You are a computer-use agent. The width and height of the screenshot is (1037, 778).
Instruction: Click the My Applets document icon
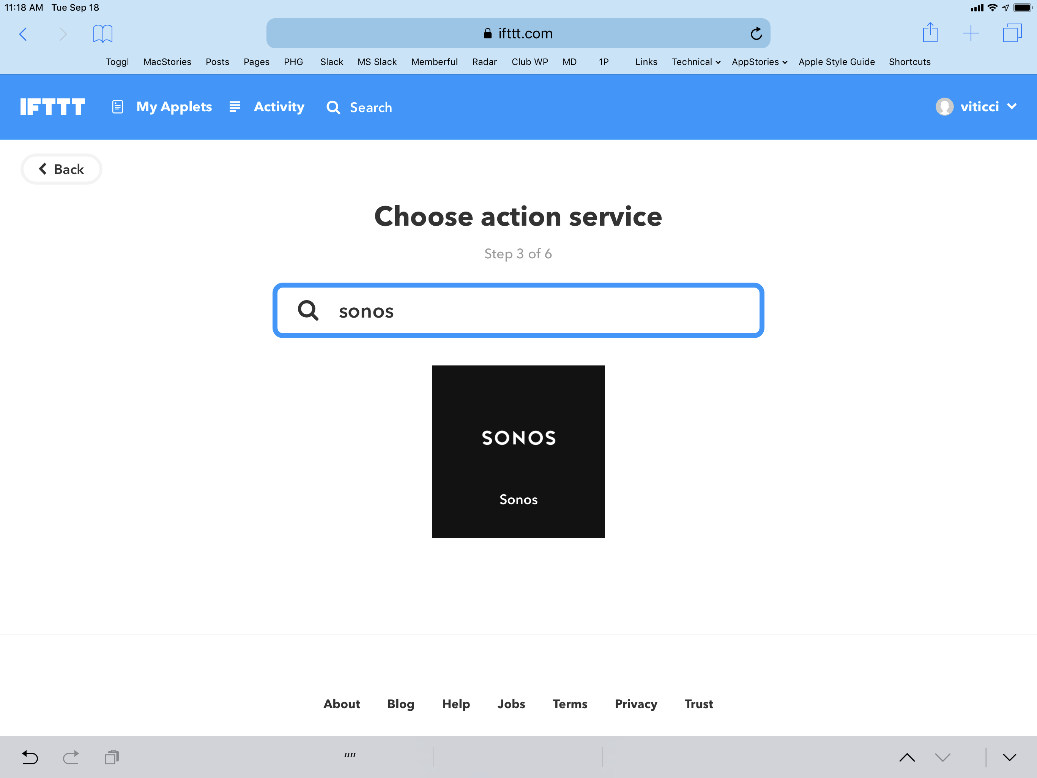(118, 107)
